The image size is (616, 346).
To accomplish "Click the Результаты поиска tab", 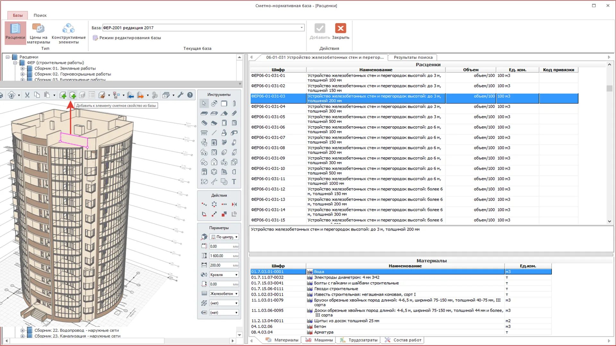I will point(413,57).
